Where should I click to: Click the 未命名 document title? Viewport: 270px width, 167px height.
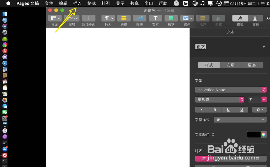click(x=150, y=11)
